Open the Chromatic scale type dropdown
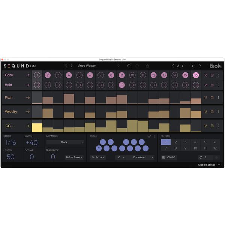Viewport: 225px width, 225px height. [140, 157]
